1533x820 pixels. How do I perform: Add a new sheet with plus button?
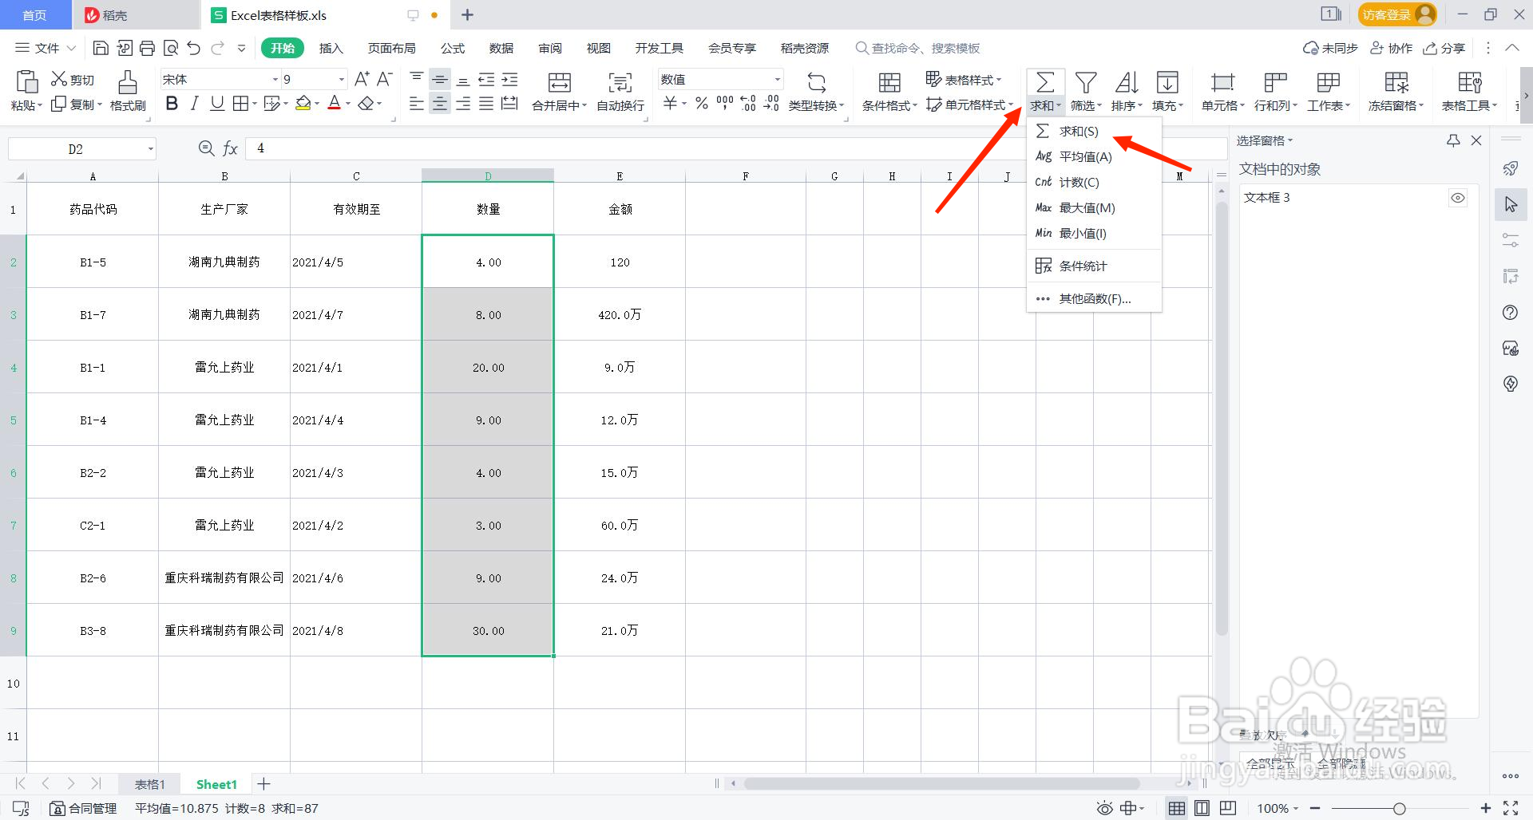coord(264,784)
